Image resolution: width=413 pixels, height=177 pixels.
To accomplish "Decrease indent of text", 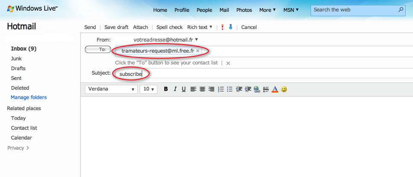I will click(x=239, y=89).
